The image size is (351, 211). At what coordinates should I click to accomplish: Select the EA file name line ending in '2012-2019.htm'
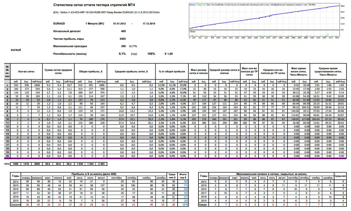click(106, 13)
